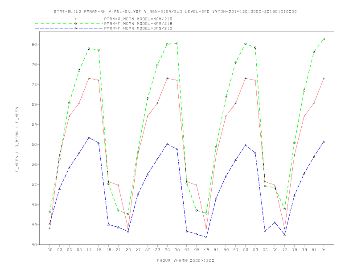The image size is (353, 272).
Task: Click the blue triangle data point at hour 84
Action: pos(324,142)
